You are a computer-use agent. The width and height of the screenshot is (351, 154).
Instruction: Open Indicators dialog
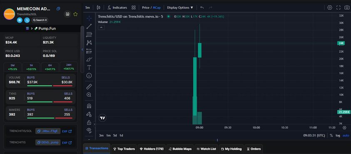(117, 7)
